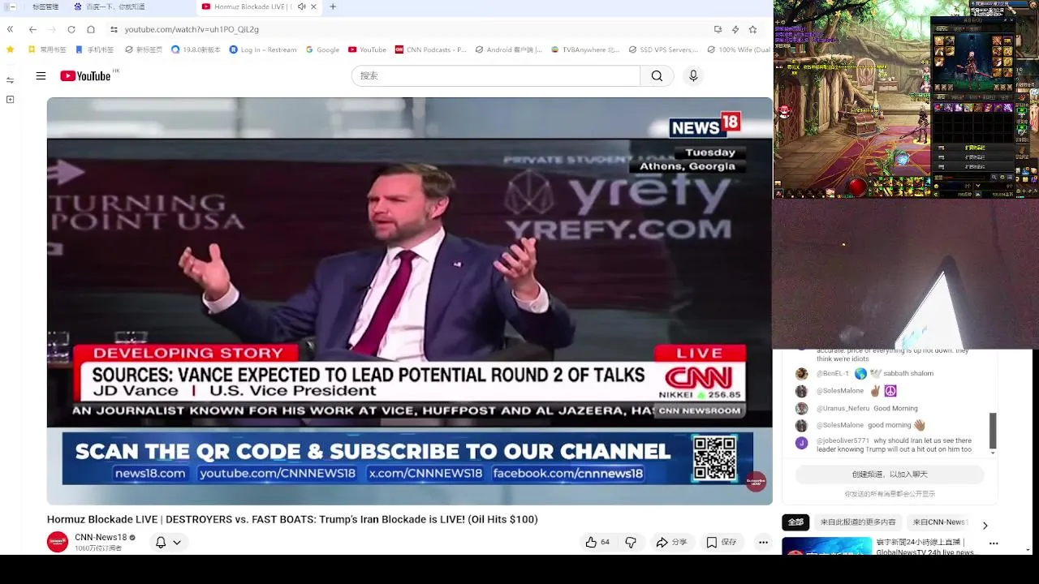Open the YouTube hamburger guide menu
Screen dimensions: 1039x584
[41, 75]
